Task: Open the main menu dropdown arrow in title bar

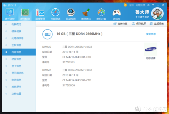Action: coord(153,5)
